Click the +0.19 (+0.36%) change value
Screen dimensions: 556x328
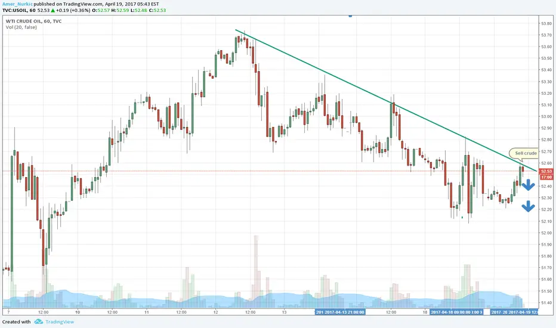[73, 10]
